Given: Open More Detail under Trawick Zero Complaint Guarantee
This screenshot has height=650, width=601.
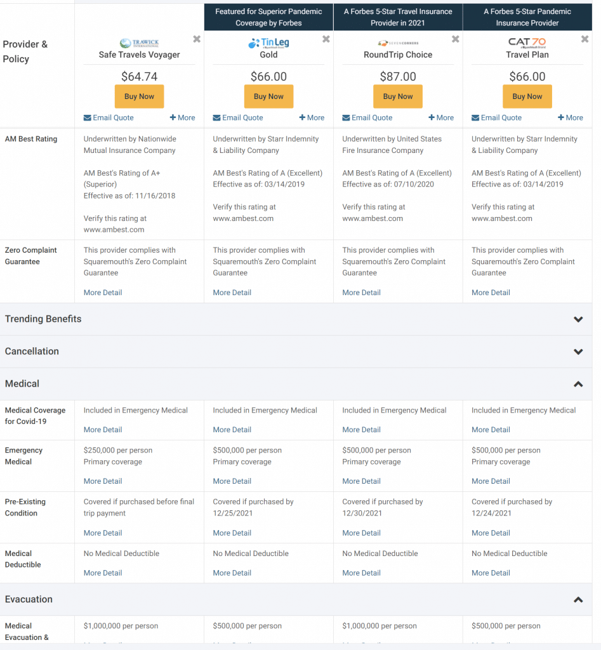Looking at the screenshot, I should click(x=103, y=293).
